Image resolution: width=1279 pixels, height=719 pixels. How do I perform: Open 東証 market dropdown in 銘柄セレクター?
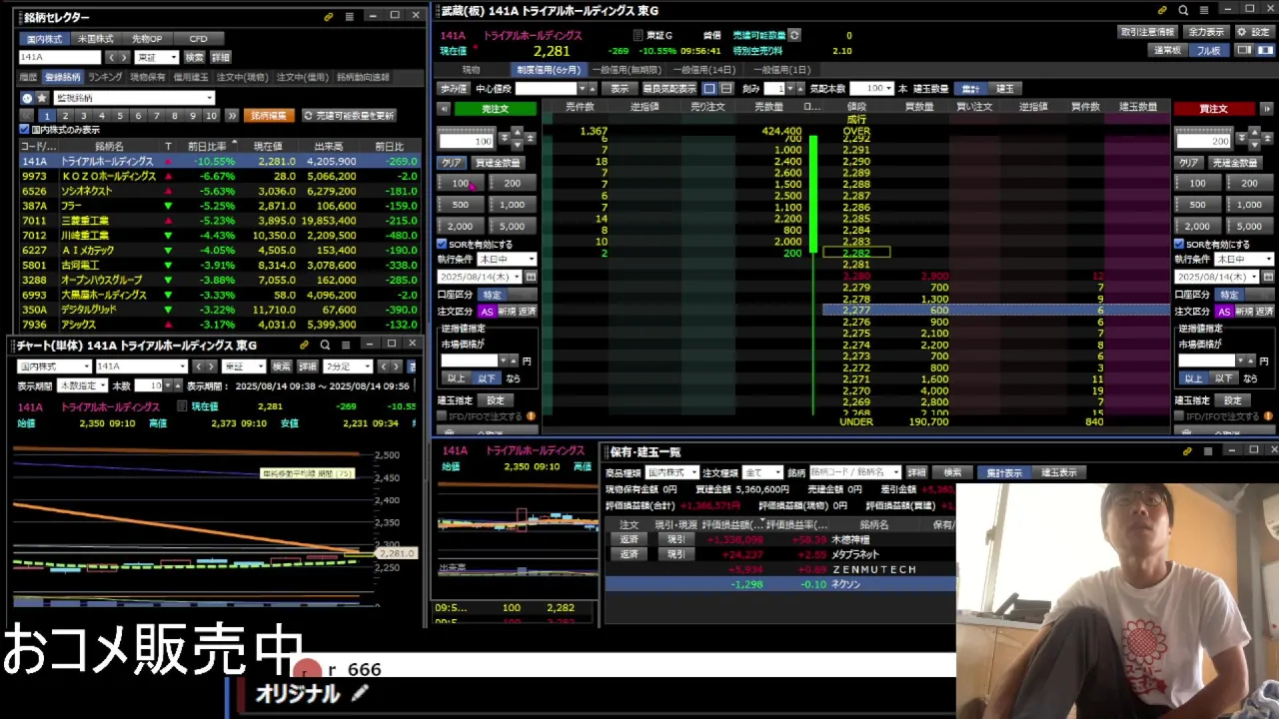157,57
